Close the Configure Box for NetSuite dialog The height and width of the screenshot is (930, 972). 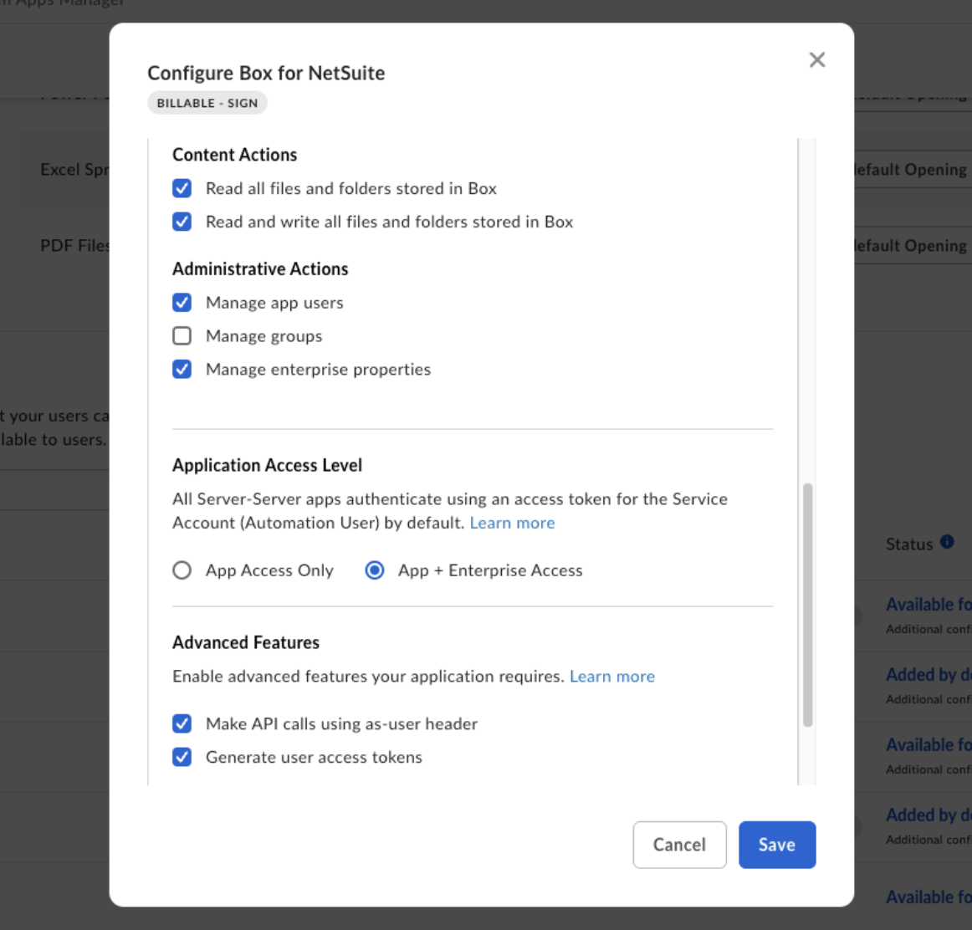(x=816, y=59)
